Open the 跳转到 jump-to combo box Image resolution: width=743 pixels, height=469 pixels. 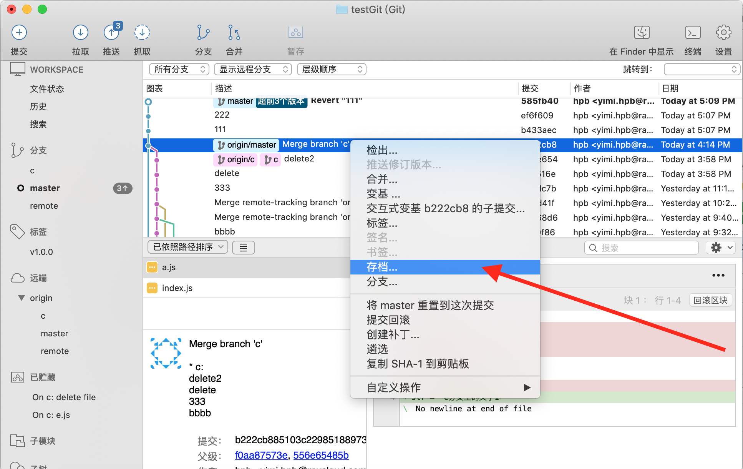(702, 69)
